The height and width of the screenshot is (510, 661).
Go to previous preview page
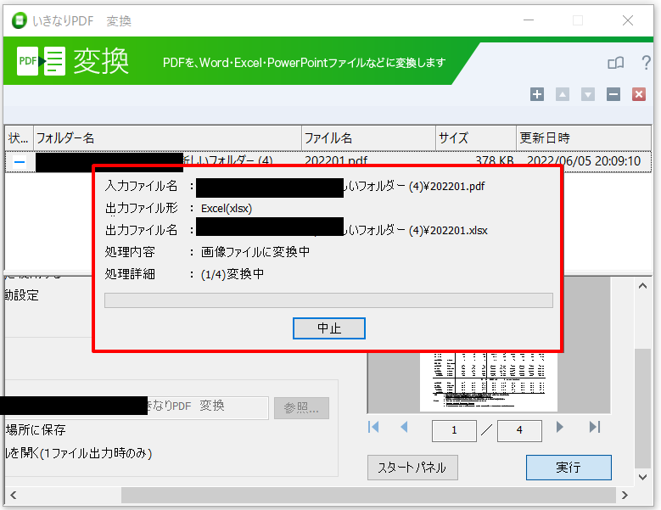click(404, 427)
